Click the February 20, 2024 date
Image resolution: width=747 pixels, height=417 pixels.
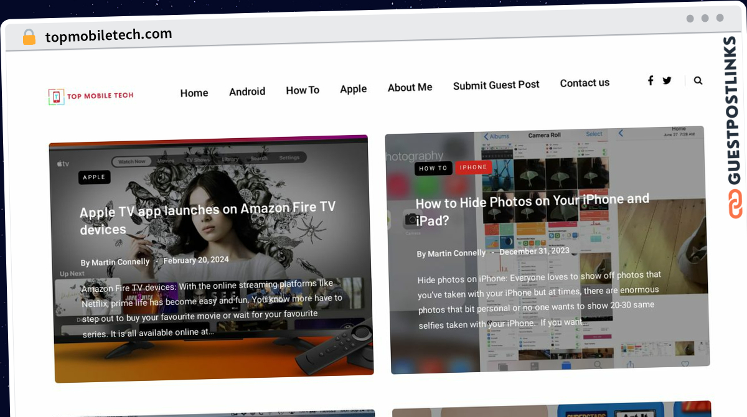196,260
